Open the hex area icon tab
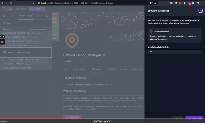This screenshot has width=205, height=123. point(13,16)
